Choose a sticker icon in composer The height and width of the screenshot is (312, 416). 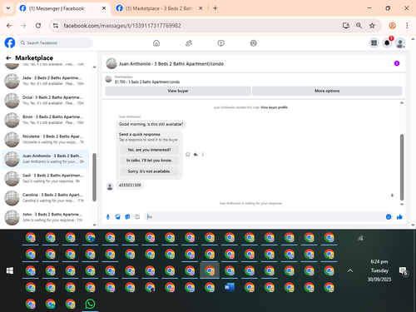click(127, 217)
